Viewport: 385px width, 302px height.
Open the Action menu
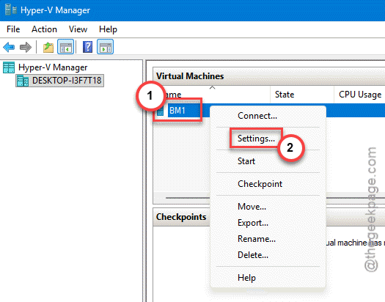(44, 29)
